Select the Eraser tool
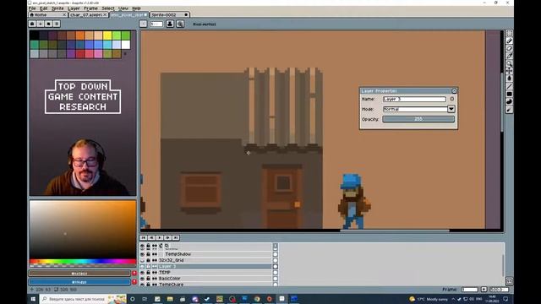 [509, 49]
